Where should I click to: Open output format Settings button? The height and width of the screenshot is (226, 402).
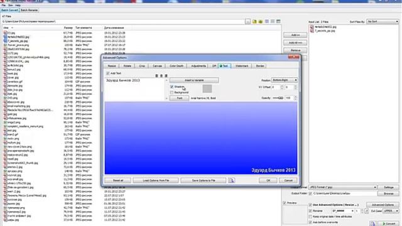tap(388, 187)
